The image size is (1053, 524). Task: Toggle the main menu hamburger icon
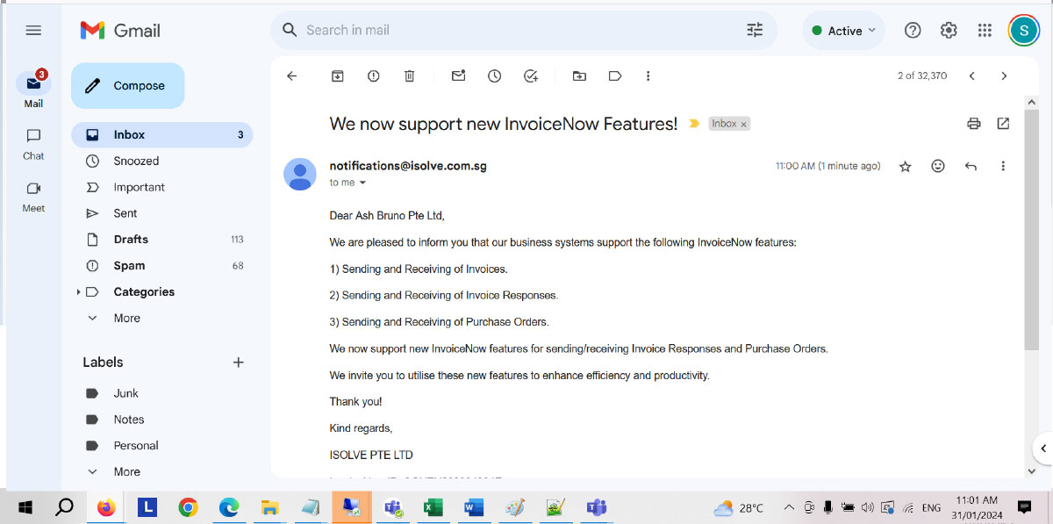(33, 31)
